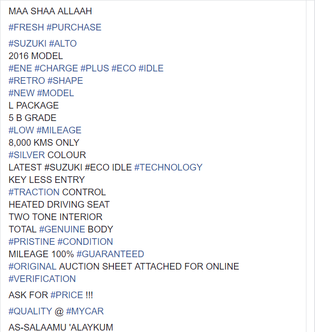
Task: Click the #IDLE hashtag link
Action: pos(151,69)
